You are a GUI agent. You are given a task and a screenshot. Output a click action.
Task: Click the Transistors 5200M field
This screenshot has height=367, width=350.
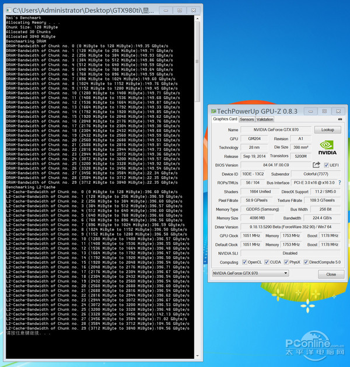click(x=300, y=156)
